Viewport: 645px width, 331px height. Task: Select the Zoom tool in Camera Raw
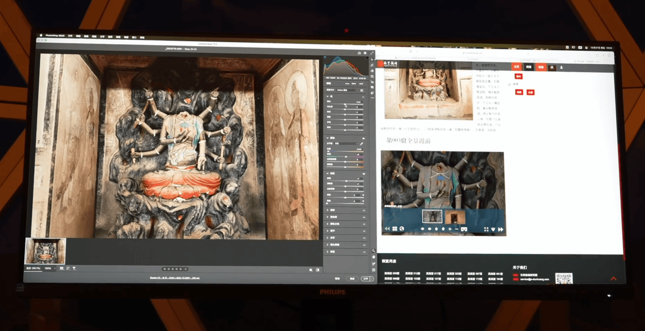pos(373,251)
